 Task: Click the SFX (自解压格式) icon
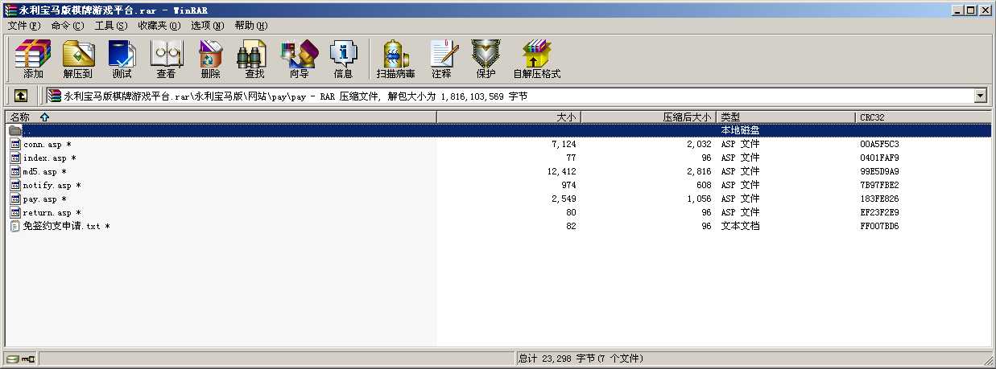(x=536, y=59)
